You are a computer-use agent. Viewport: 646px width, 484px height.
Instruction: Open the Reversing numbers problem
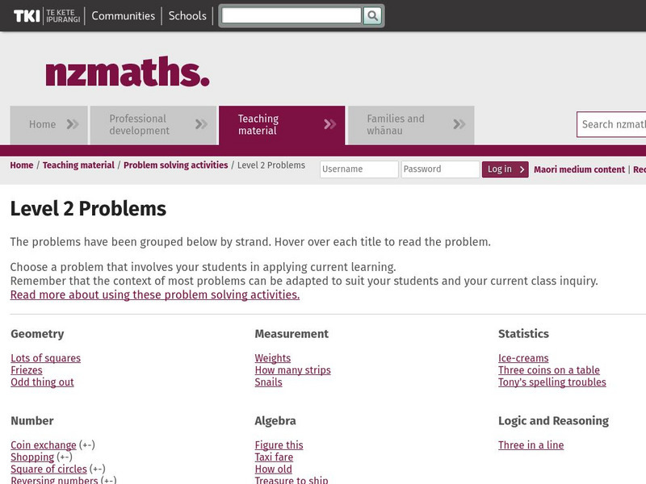(54, 480)
